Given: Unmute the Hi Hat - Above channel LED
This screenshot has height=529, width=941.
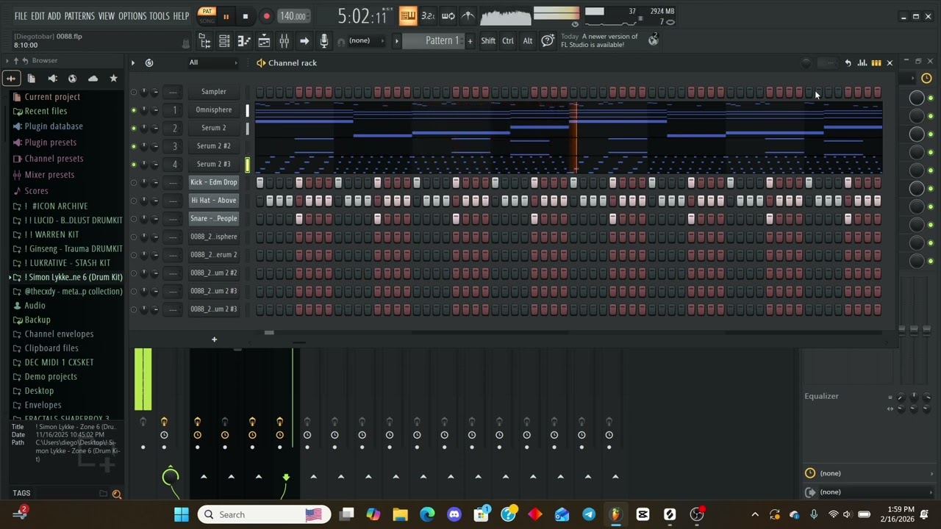Looking at the screenshot, I should coord(133,201).
